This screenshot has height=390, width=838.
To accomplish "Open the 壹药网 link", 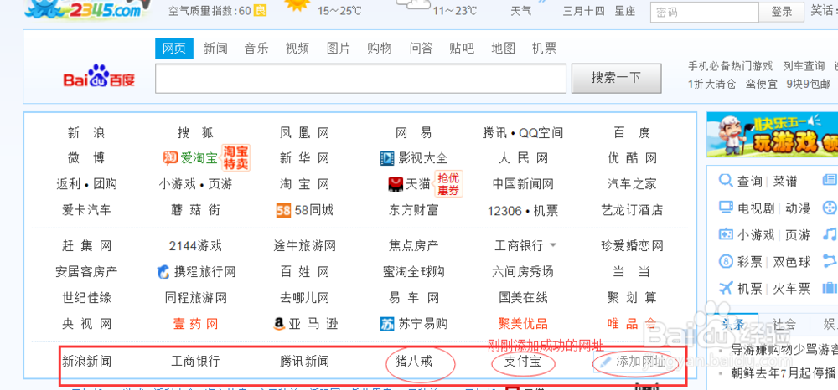I will coord(195,323).
